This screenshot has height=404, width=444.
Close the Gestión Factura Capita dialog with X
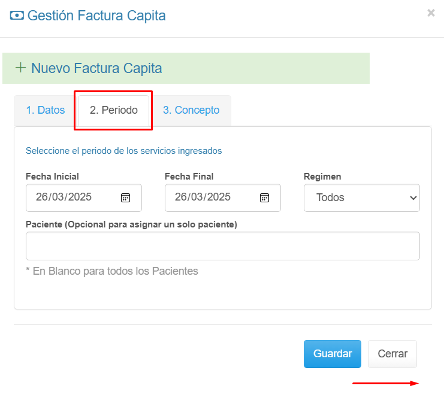tap(431, 13)
